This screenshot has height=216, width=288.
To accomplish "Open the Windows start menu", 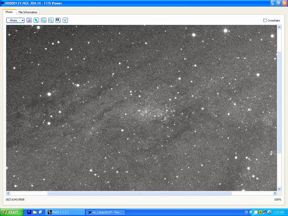I will tap(12, 212).
